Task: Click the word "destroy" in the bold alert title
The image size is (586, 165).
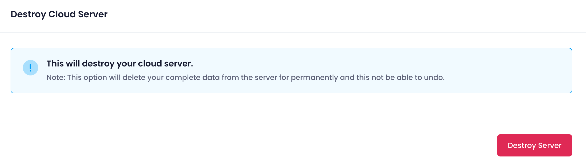Action: click(98, 64)
